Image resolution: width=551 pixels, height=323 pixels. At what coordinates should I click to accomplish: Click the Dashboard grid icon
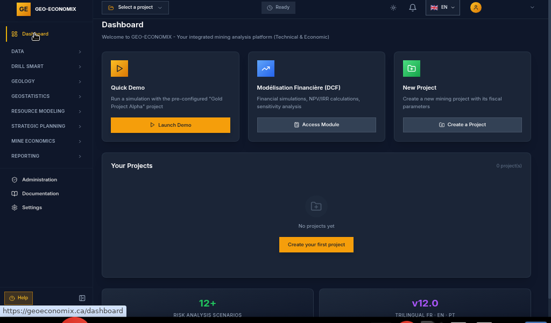pos(15,34)
